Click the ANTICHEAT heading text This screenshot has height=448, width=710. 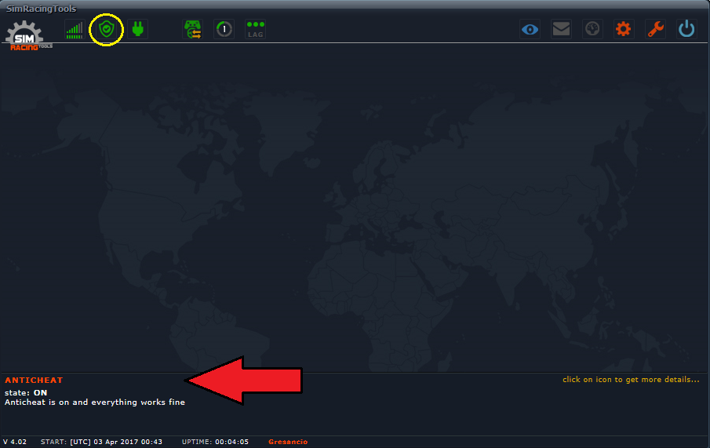34,380
